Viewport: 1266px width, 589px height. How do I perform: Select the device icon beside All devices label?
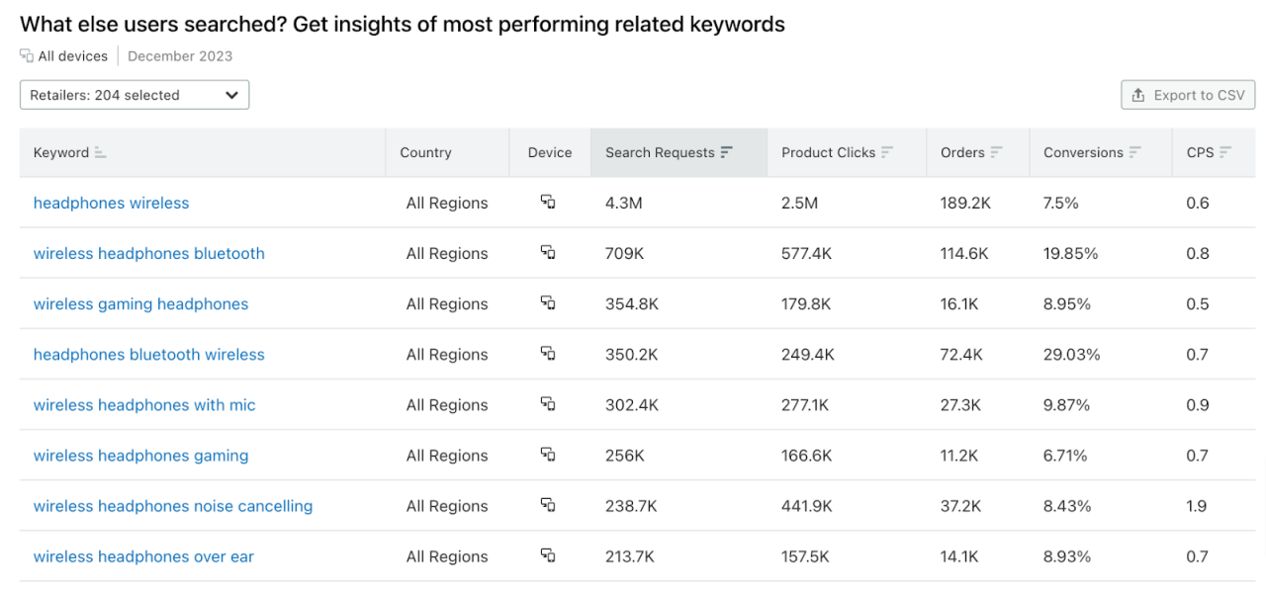[27, 55]
